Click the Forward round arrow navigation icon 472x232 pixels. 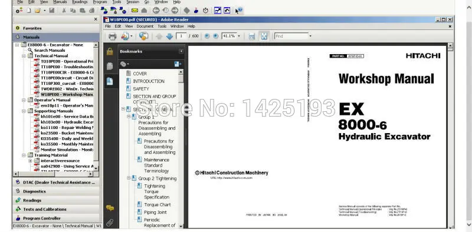pos(175,11)
